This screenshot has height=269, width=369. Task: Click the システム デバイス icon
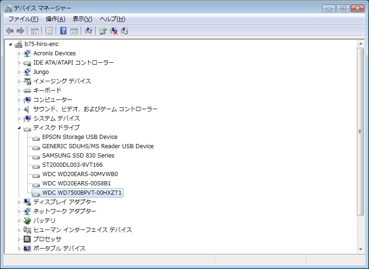point(27,118)
